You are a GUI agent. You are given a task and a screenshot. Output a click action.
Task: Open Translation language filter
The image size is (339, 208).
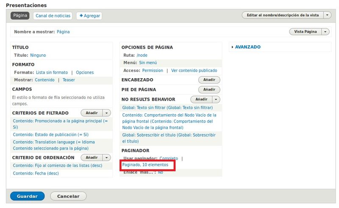pyautogui.click(x=54, y=145)
